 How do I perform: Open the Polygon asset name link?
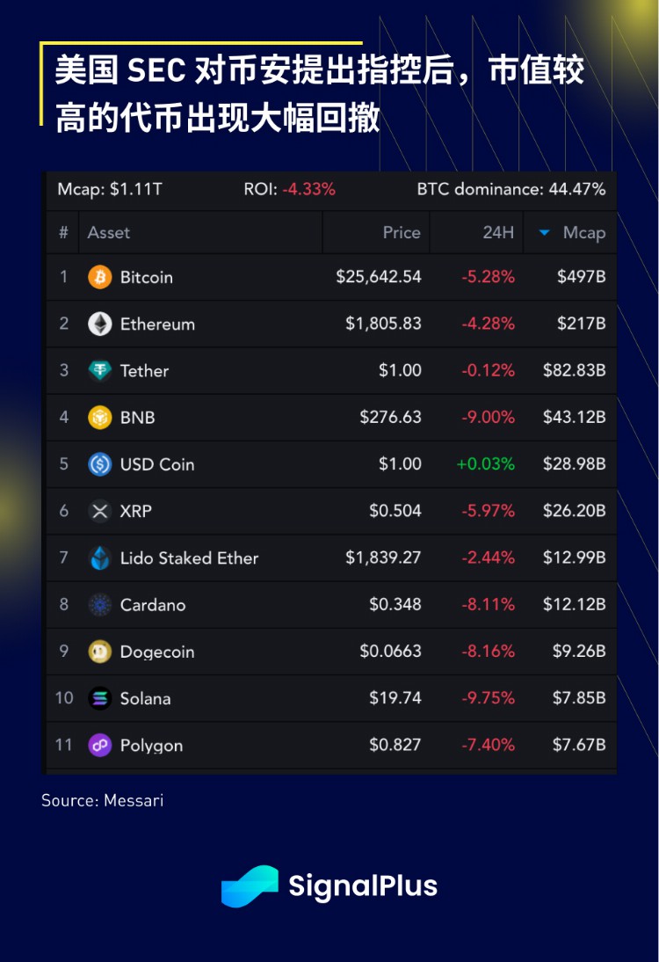[x=151, y=745]
